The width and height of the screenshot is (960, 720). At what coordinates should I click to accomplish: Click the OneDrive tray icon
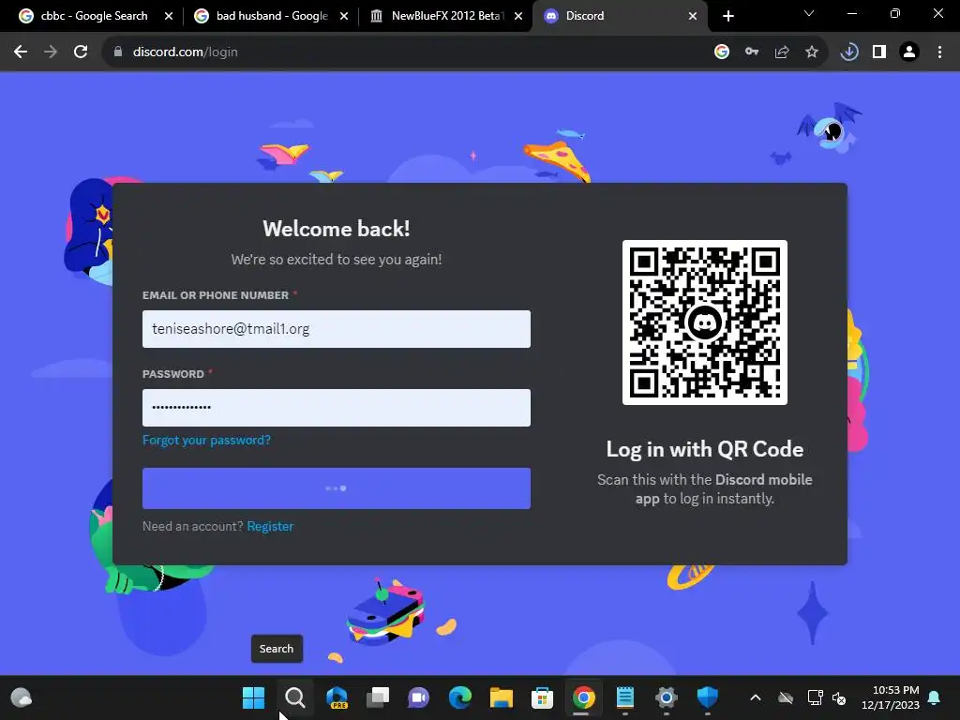coord(786,697)
